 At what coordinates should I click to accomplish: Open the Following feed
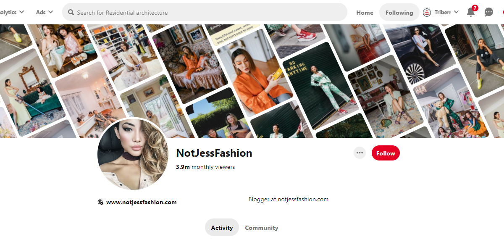click(x=399, y=13)
